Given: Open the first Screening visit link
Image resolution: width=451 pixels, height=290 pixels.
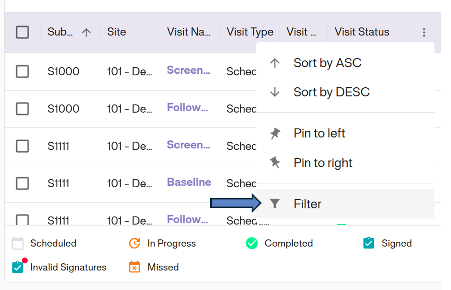Looking at the screenshot, I should (x=189, y=70).
